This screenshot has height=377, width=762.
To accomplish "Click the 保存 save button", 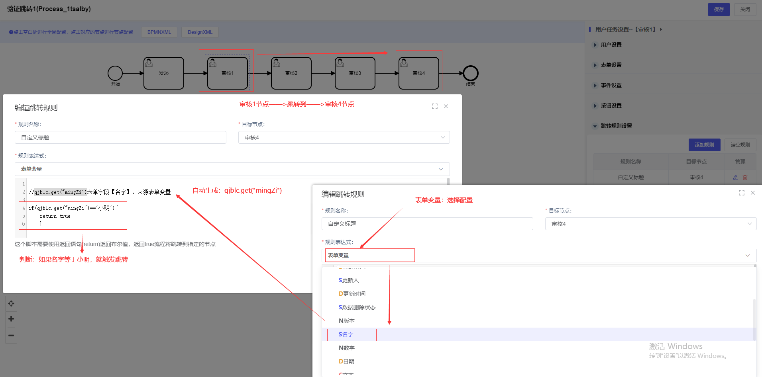I will [x=718, y=10].
